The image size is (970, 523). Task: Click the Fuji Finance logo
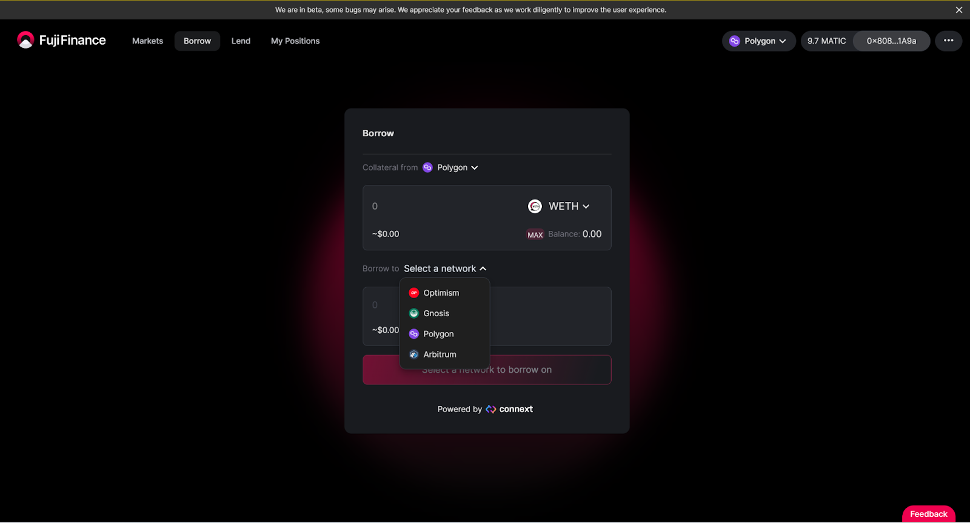[x=61, y=40]
